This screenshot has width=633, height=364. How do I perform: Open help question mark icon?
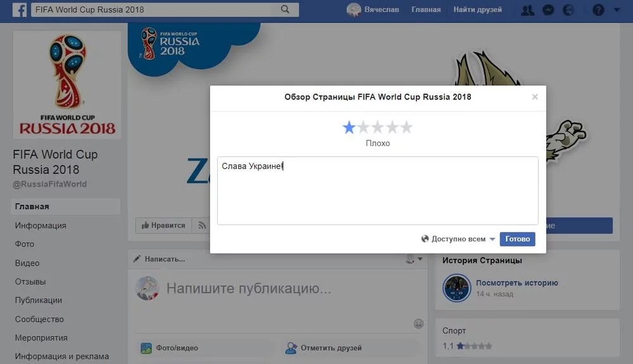coord(598,10)
